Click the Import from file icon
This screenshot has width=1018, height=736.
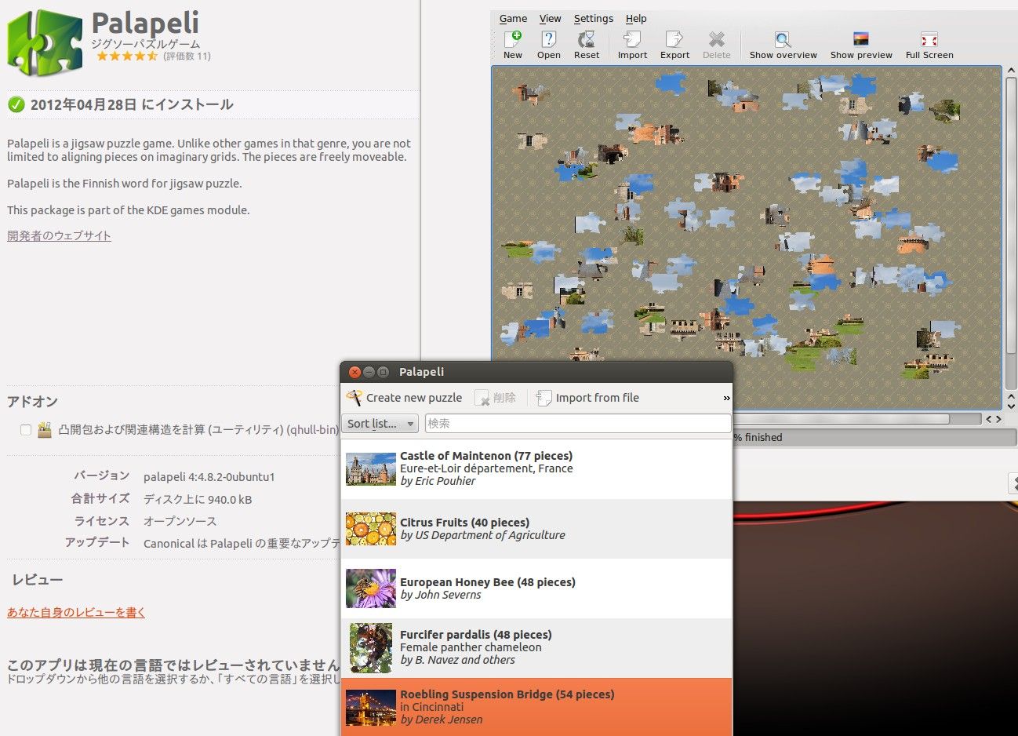pyautogui.click(x=544, y=398)
